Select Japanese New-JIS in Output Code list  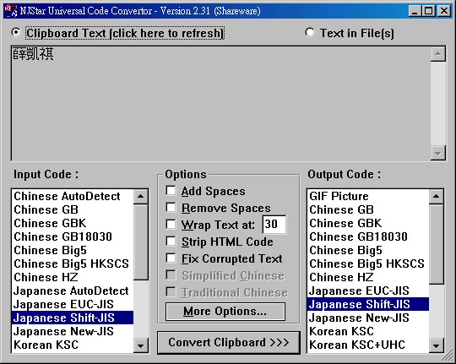tap(368, 318)
